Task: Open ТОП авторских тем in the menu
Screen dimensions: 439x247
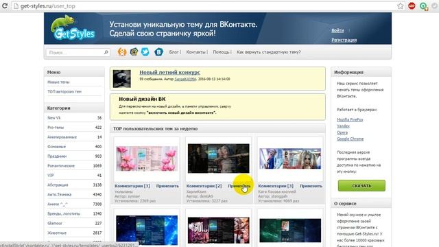Action: [64, 91]
